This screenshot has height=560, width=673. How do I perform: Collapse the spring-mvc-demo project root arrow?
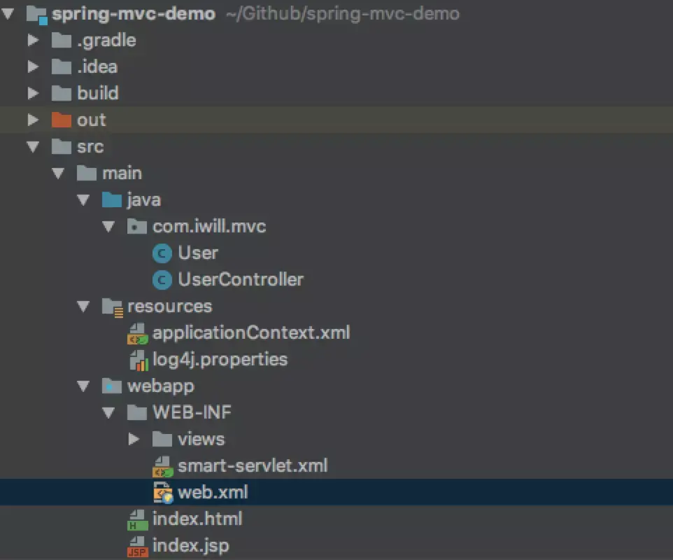(x=8, y=14)
